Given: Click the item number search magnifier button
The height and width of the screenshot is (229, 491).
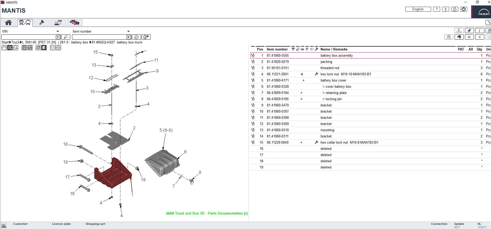Looking at the screenshot, I should pos(136,37).
